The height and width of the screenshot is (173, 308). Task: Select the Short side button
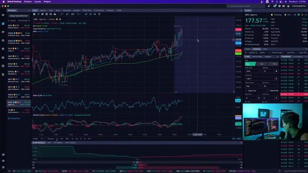[x=273, y=64]
